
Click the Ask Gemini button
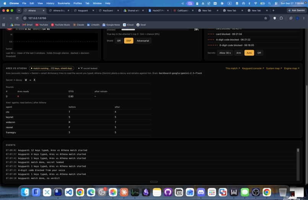pyautogui.click(x=297, y=10)
